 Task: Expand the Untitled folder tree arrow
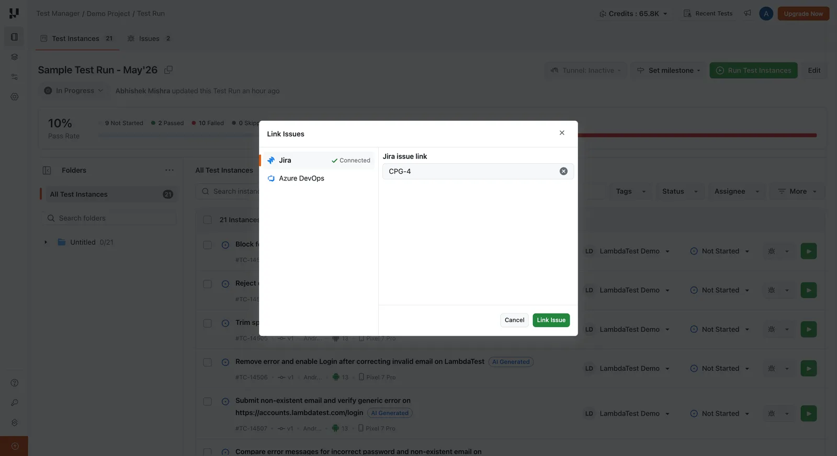click(46, 243)
